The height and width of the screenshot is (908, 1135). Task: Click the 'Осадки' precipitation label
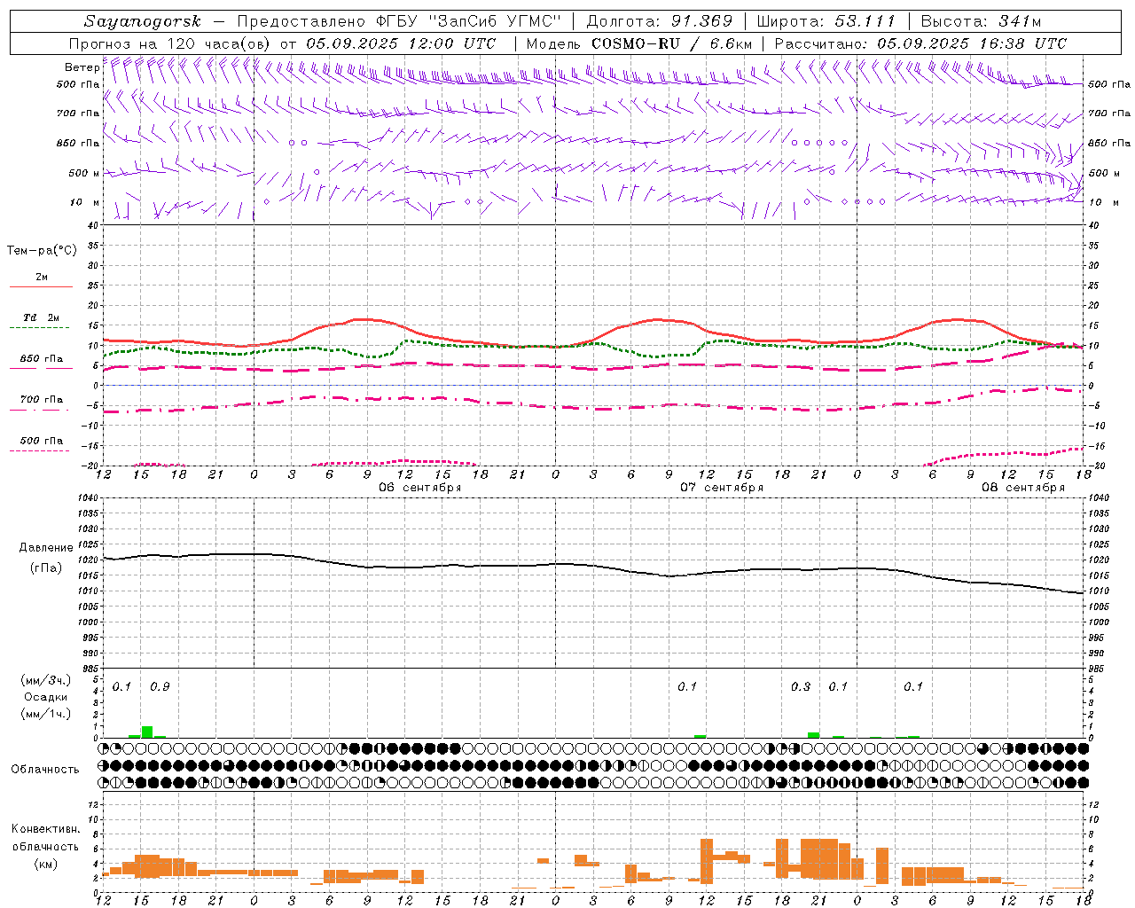click(46, 697)
